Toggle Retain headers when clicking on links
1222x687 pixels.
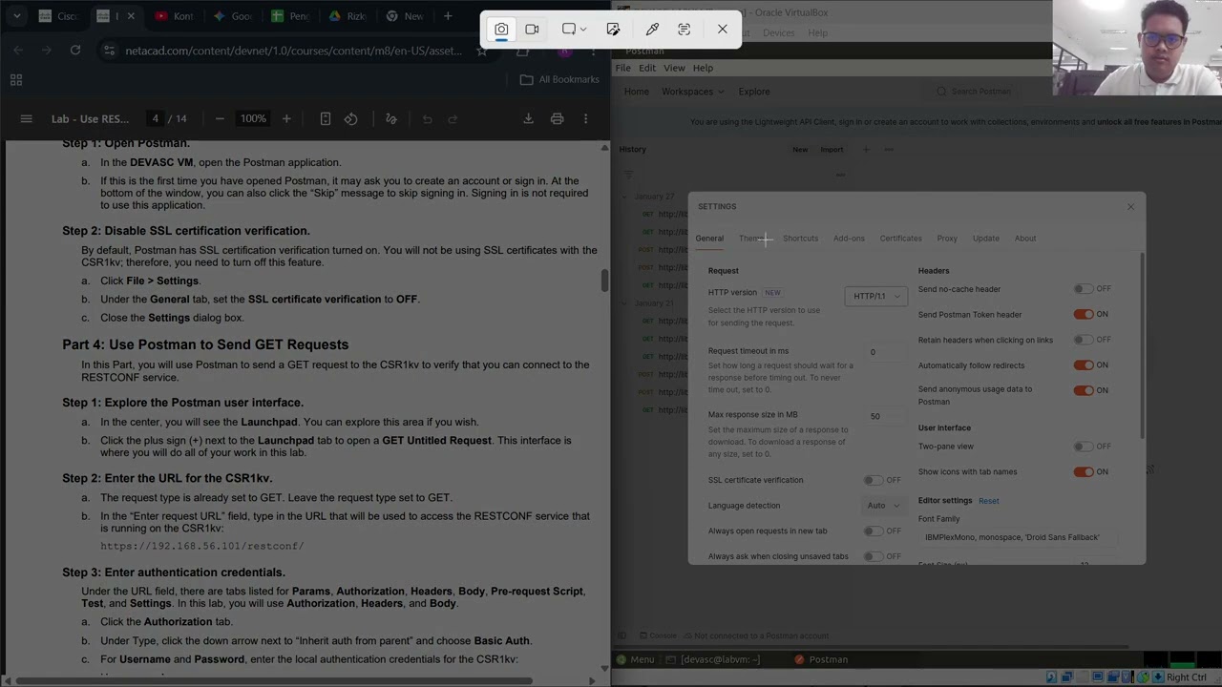[x=1083, y=340]
